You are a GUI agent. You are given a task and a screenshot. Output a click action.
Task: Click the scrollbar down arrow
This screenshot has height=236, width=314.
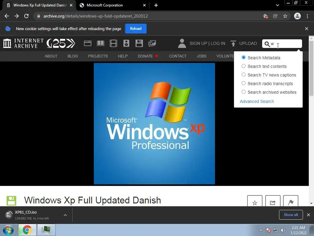pos(311,203)
